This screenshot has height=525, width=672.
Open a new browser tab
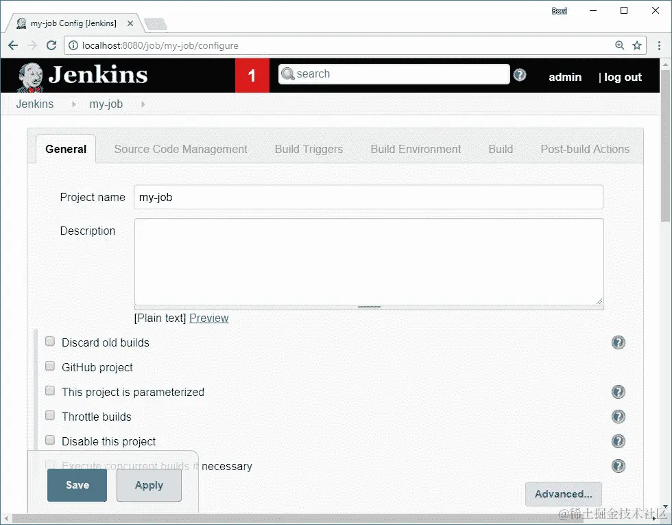click(x=156, y=25)
